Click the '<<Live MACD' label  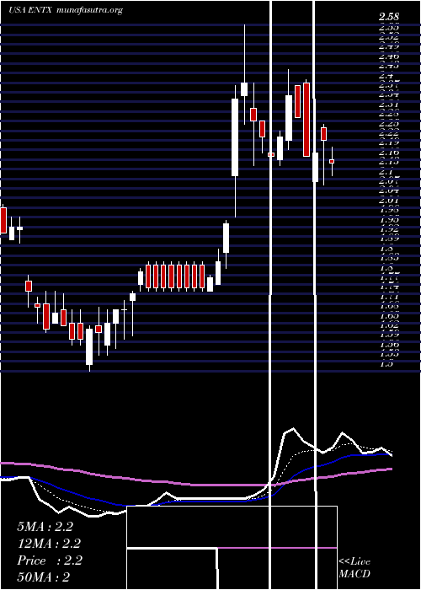(x=354, y=568)
